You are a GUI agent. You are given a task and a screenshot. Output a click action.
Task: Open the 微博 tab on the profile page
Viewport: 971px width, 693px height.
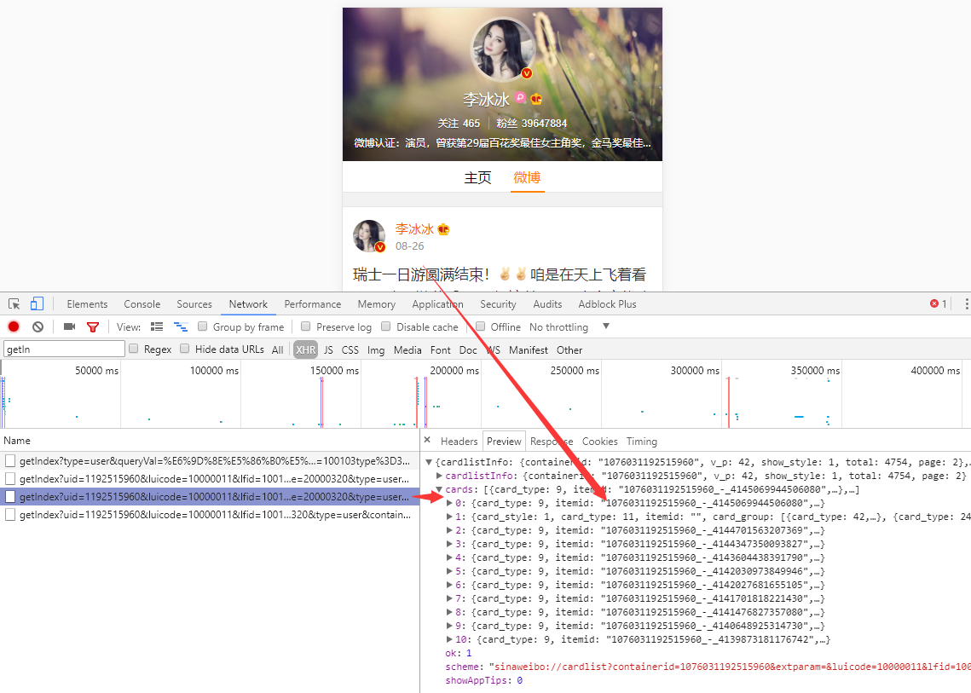[x=527, y=177]
